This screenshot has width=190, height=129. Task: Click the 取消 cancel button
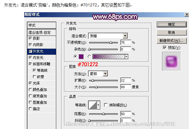pos(172,32)
